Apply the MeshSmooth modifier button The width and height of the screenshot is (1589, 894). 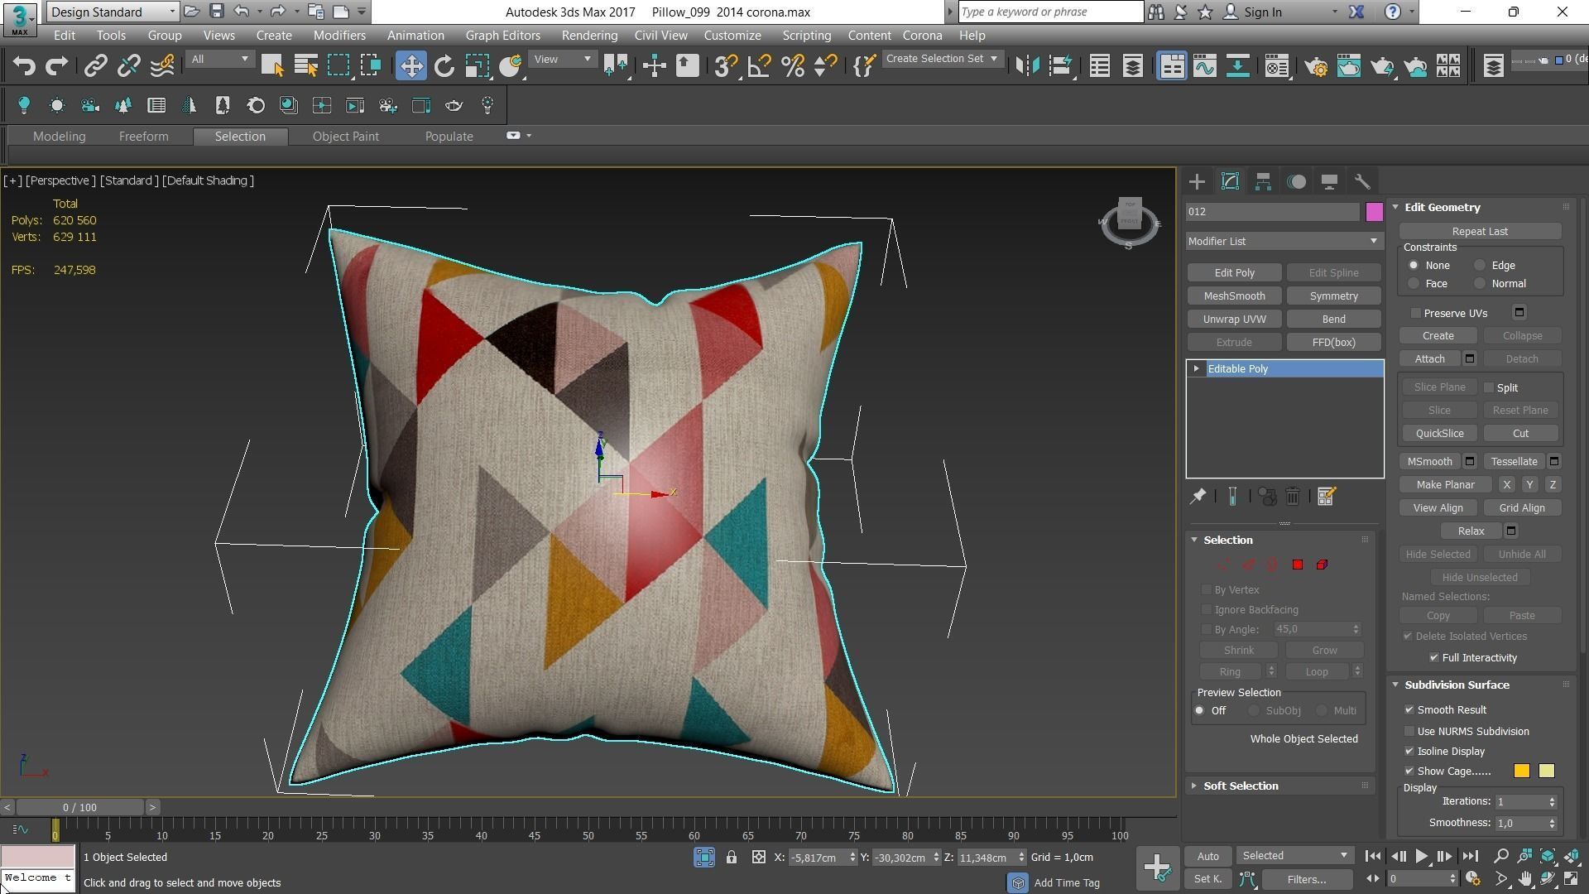pos(1234,296)
